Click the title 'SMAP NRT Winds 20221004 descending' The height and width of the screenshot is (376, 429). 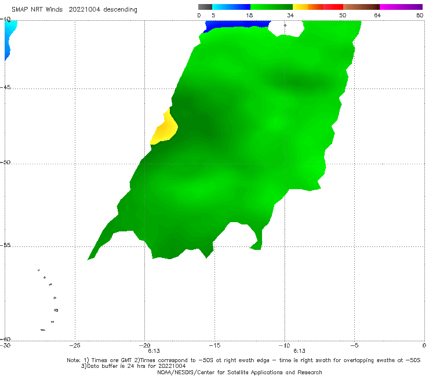[x=74, y=10]
